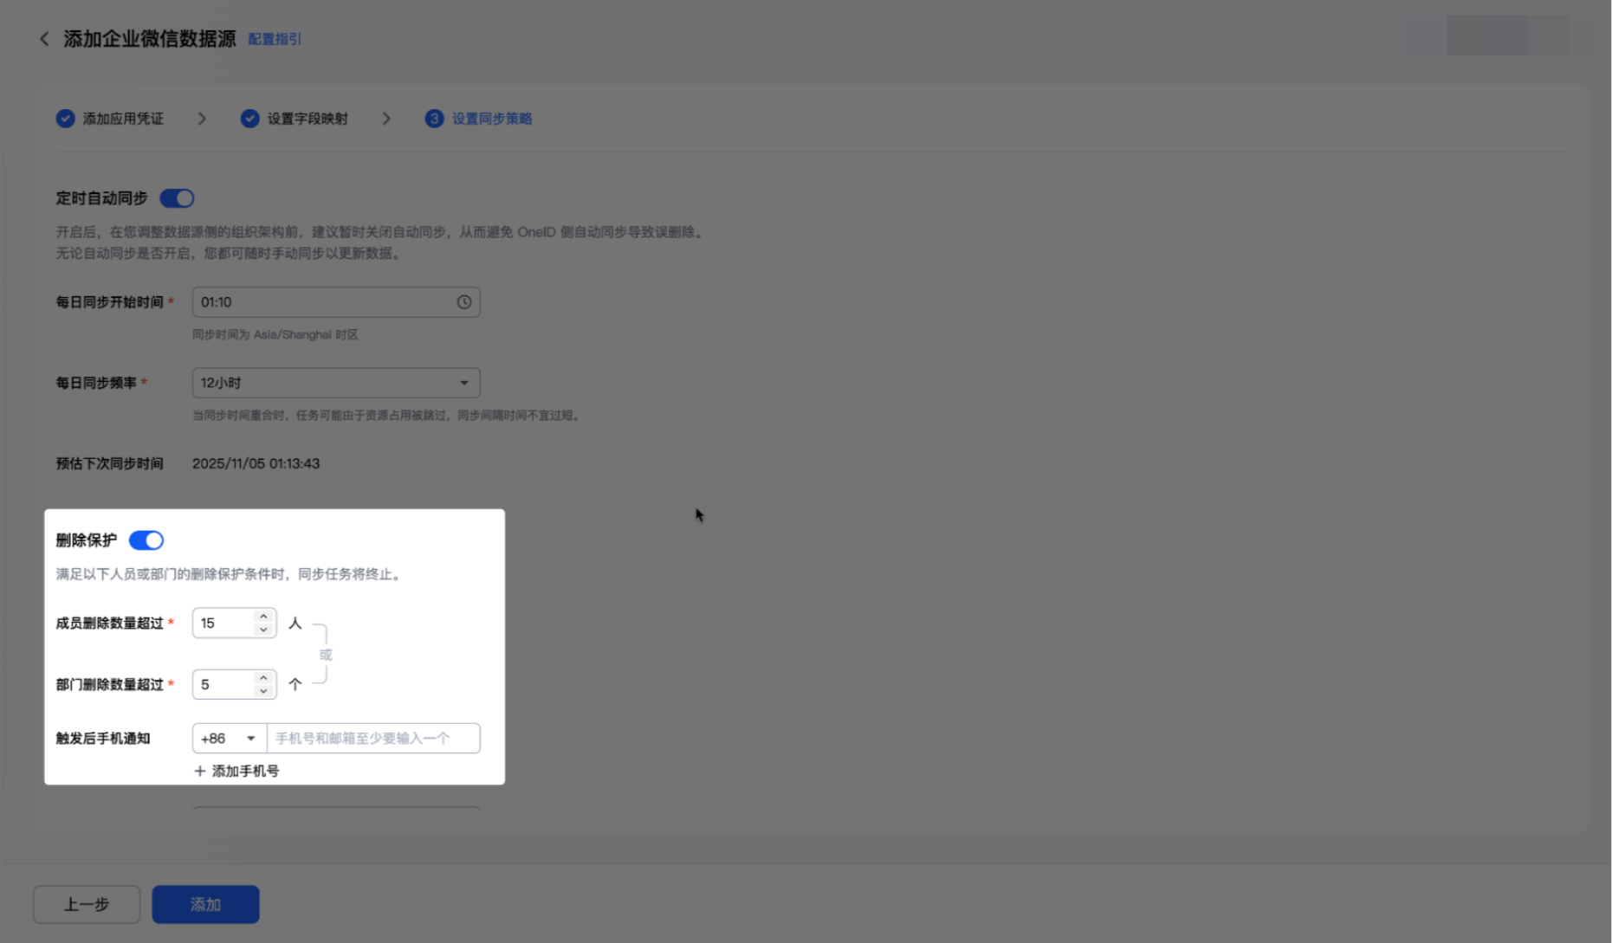
Task: Click the step 3 number icon
Action: [434, 119]
